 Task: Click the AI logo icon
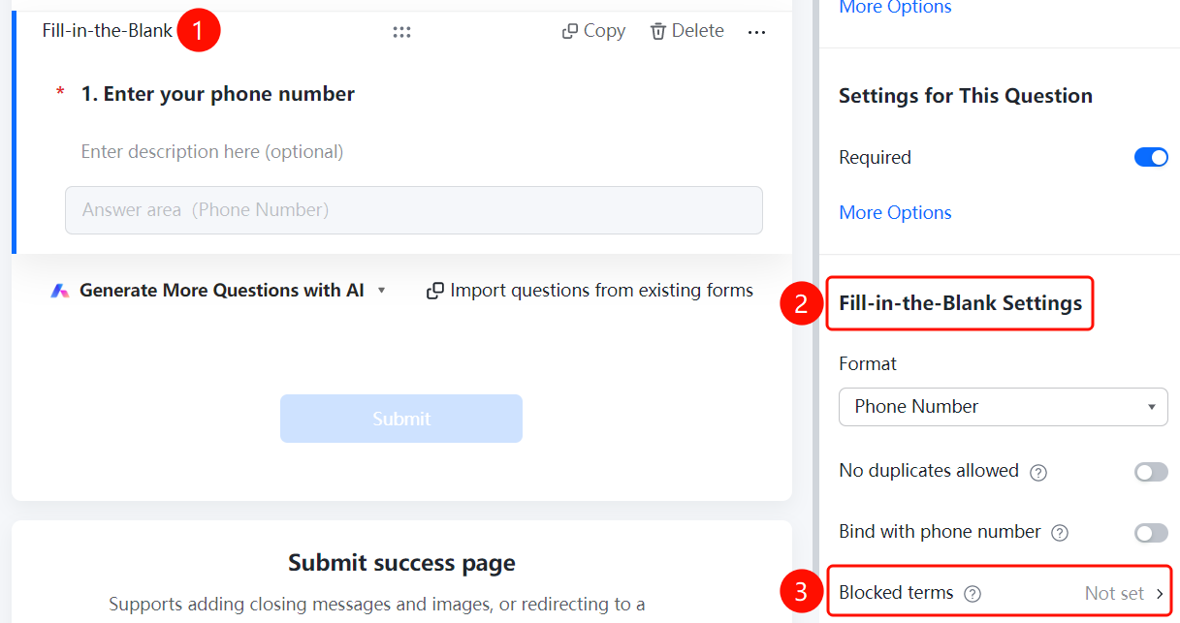click(60, 291)
